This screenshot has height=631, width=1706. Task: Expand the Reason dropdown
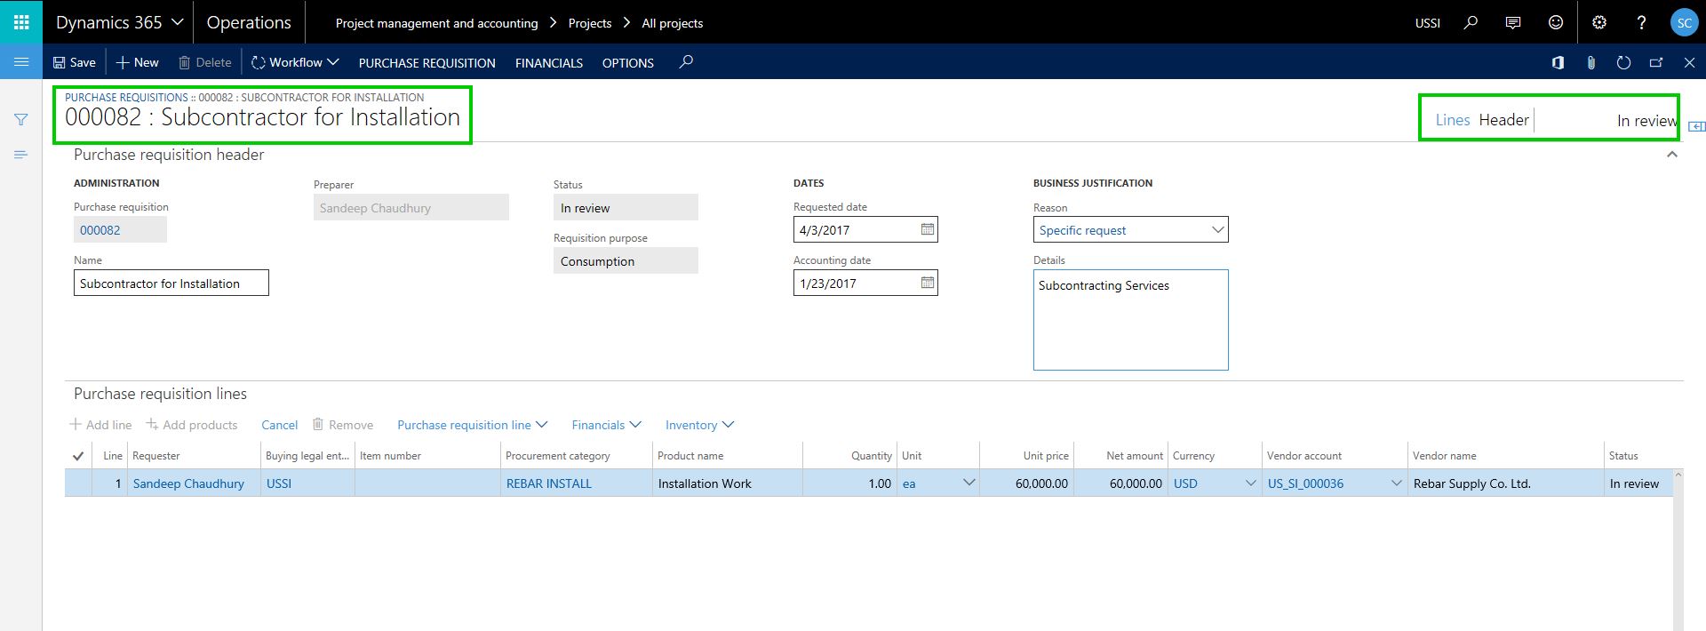coord(1217,230)
